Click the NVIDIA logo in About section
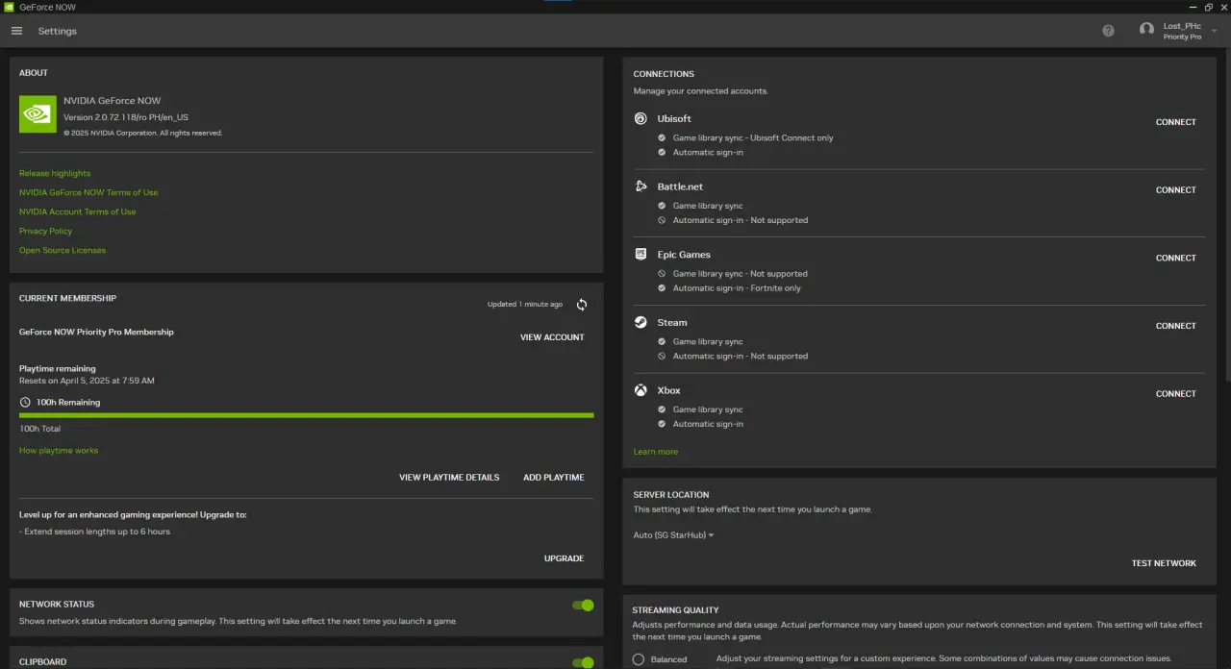 [38, 113]
